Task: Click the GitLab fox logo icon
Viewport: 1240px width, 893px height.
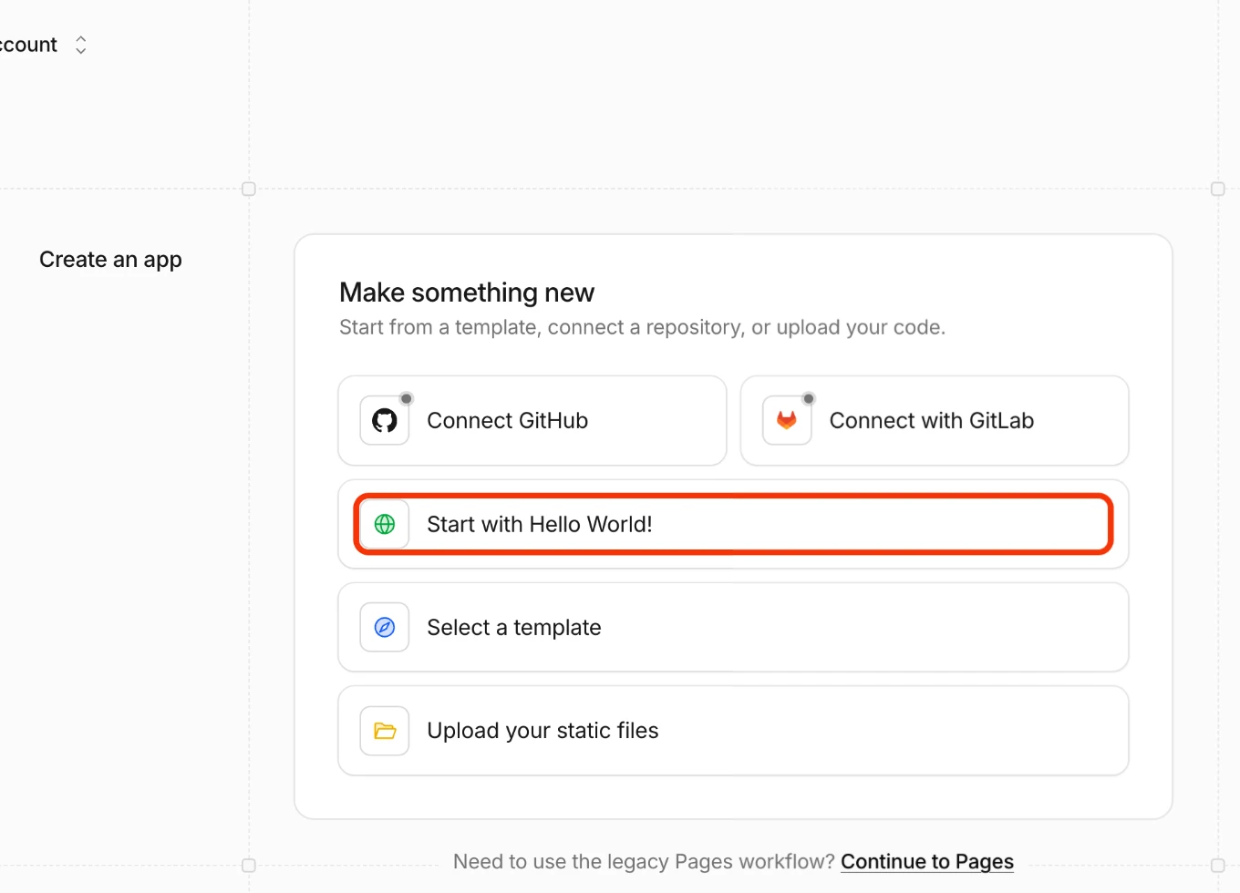Action: click(x=787, y=420)
